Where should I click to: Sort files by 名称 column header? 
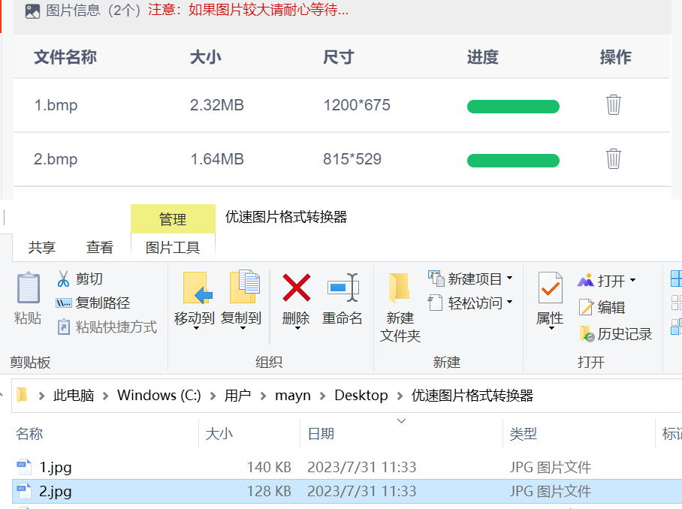(29, 433)
